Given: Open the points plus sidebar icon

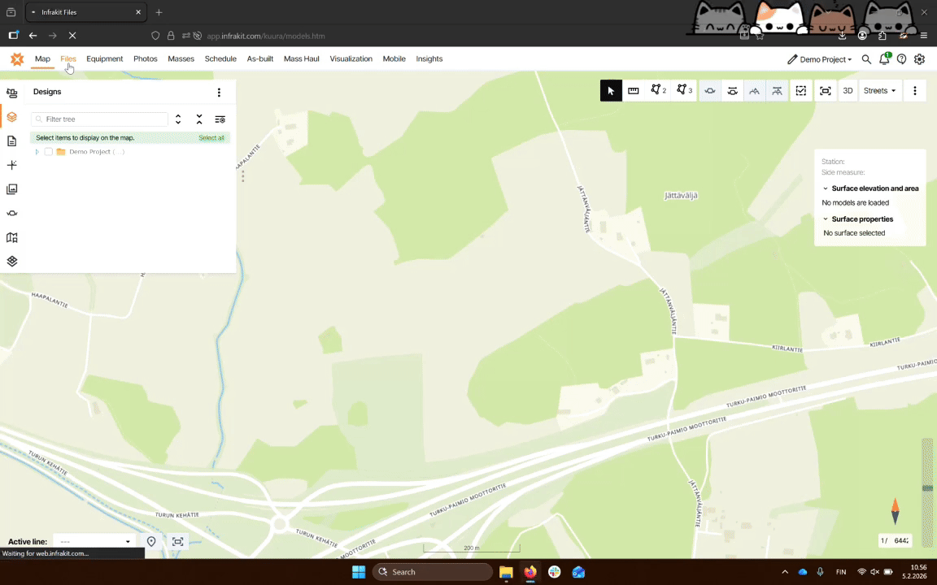Looking at the screenshot, I should (x=12, y=165).
